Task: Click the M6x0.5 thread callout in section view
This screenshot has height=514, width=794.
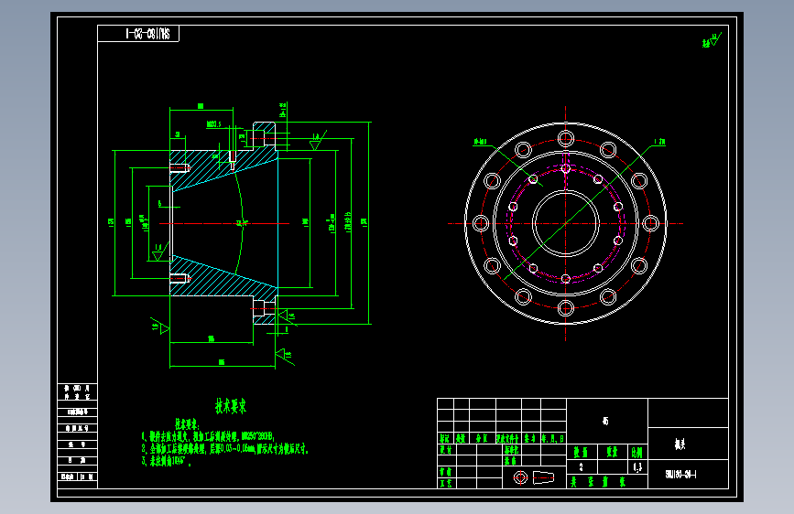Action: (x=213, y=124)
